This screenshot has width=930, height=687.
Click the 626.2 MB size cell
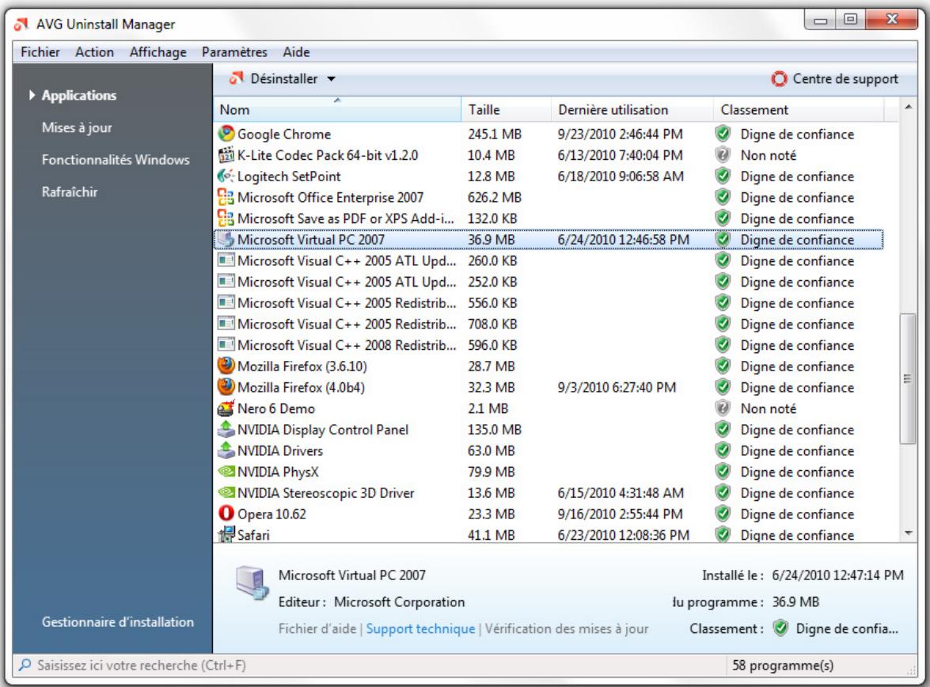[494, 198]
